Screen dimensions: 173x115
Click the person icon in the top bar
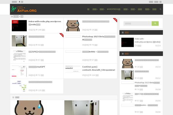point(20,2)
